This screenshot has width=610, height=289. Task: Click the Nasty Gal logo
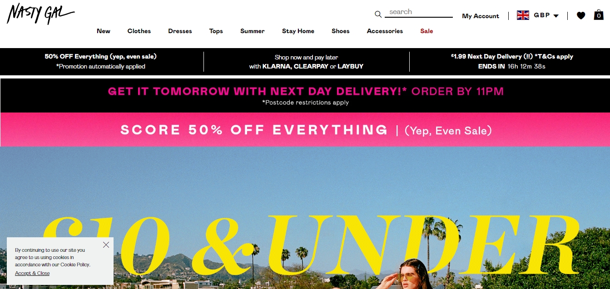(x=40, y=14)
